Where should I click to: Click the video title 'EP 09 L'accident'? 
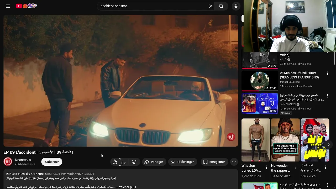(38, 152)
